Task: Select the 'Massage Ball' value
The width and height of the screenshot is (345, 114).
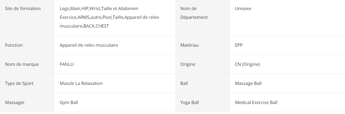Action: [248, 83]
